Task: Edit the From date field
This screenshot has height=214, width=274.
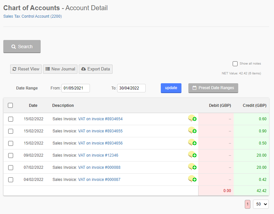Action: [x=75, y=88]
